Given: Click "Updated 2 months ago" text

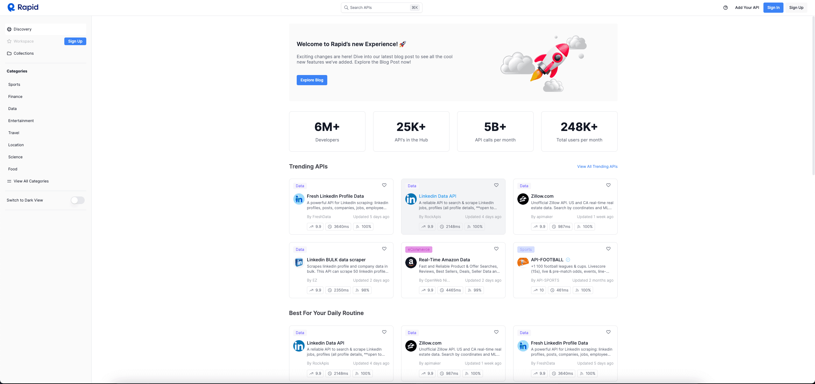Looking at the screenshot, I should pyautogui.click(x=593, y=280).
